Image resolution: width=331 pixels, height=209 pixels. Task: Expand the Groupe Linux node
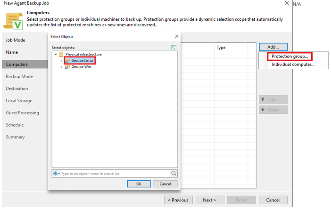click(61, 61)
